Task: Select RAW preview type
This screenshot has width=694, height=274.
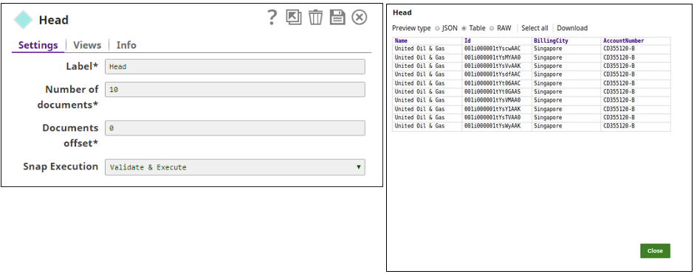Action: click(x=492, y=28)
